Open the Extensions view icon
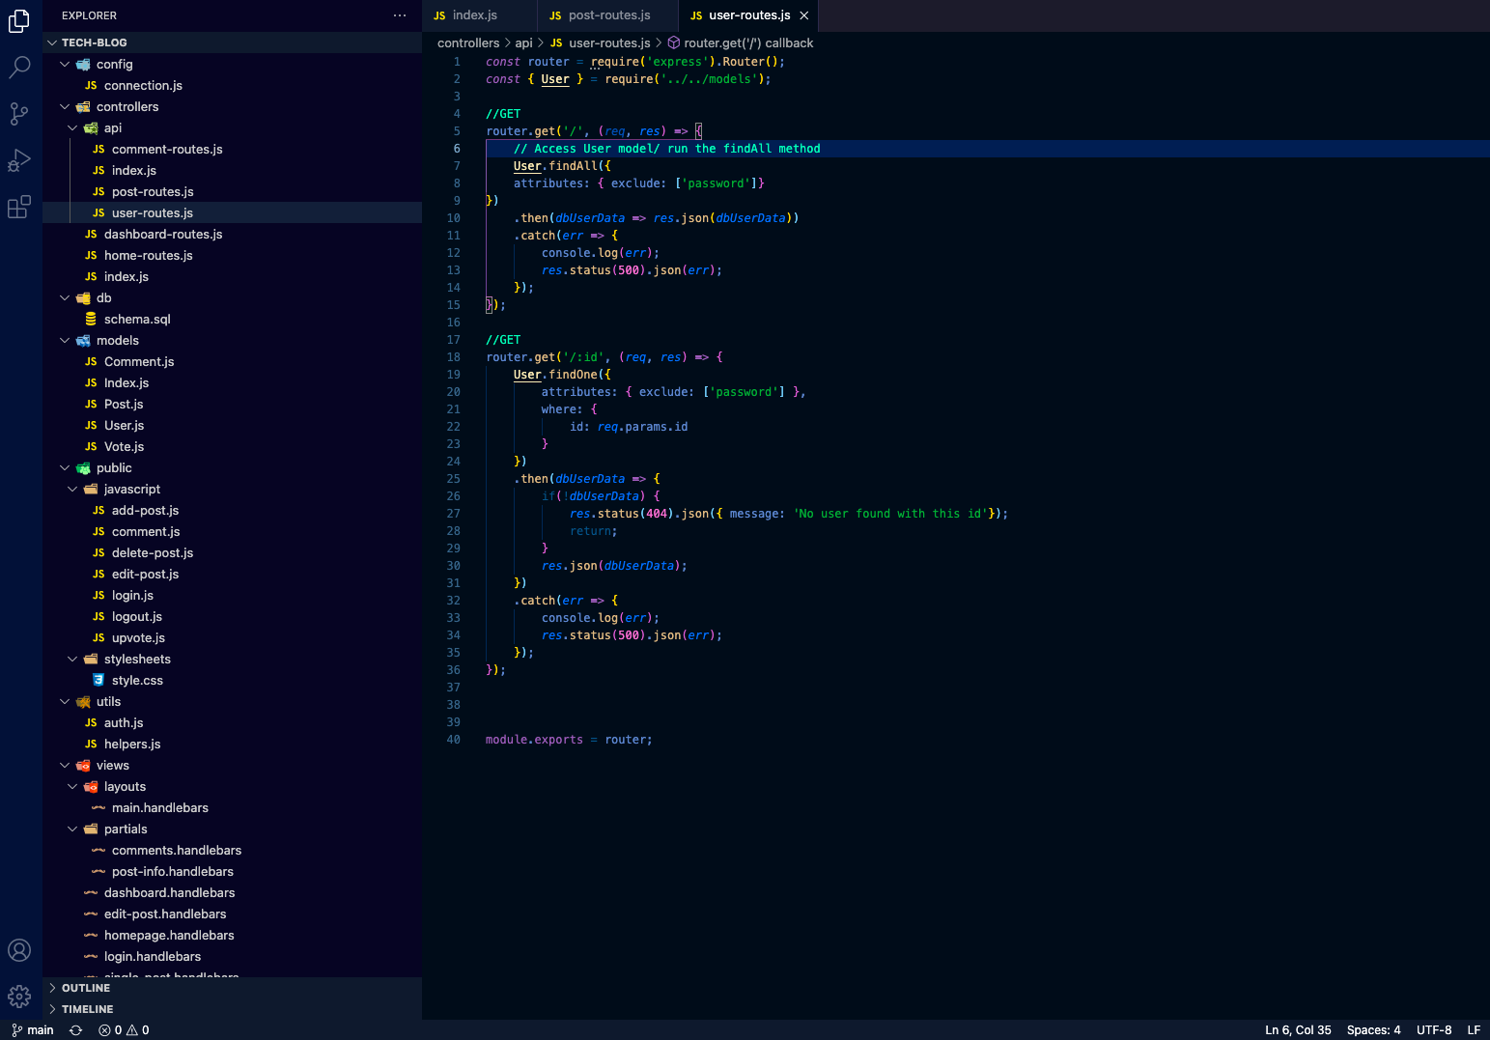Screen dimensions: 1490x1040 [x=19, y=207]
